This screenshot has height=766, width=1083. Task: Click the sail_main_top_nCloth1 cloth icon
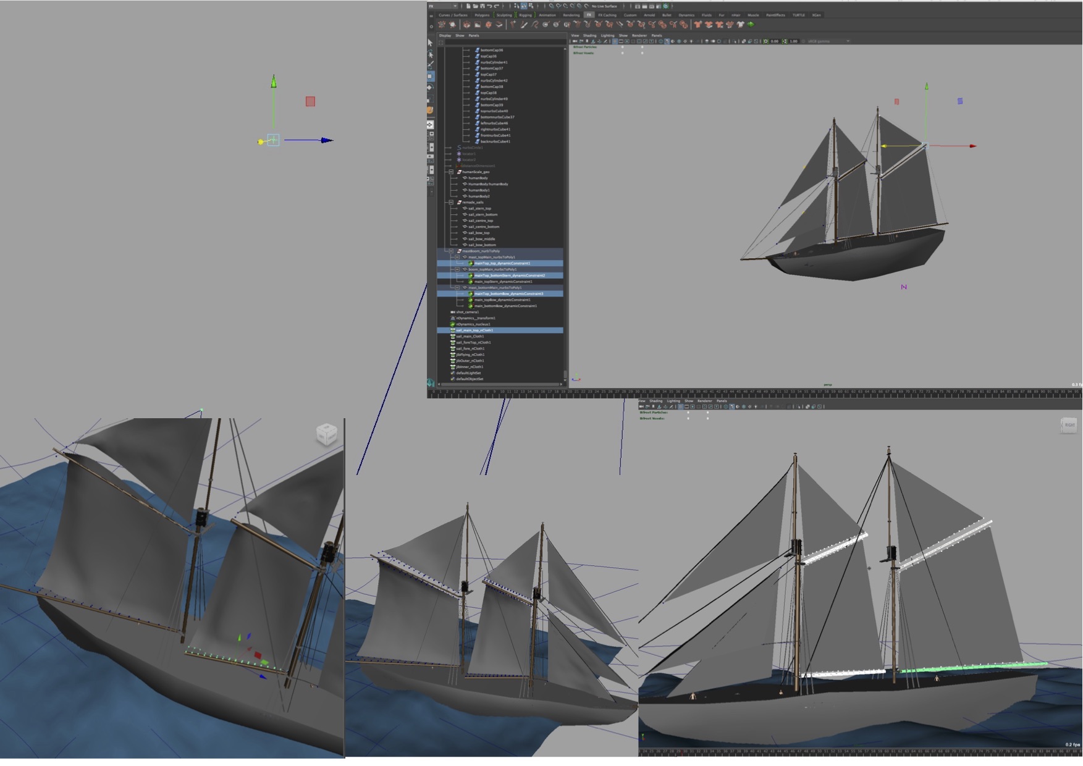453,330
